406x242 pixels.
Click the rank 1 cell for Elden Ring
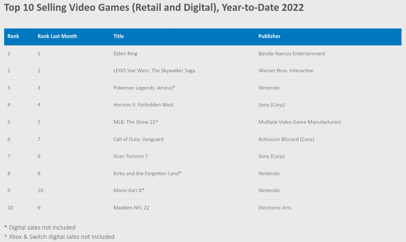point(9,54)
